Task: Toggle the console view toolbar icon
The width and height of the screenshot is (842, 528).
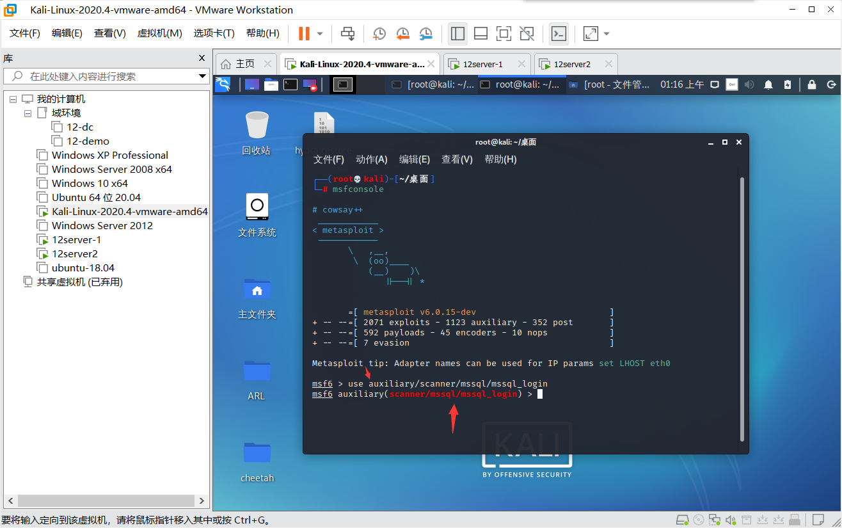Action: [x=559, y=33]
